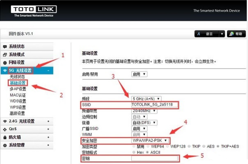Open the language dropdown arrow
Viewport: 248px width, 164px height.
(x=222, y=34)
